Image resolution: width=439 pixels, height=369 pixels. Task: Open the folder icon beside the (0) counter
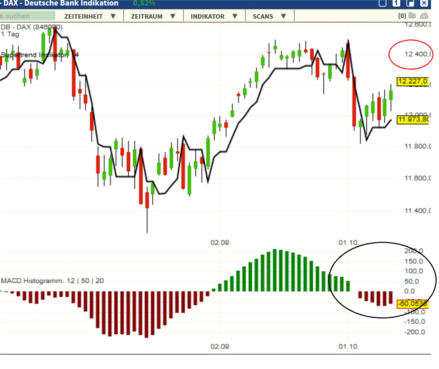coord(412,15)
